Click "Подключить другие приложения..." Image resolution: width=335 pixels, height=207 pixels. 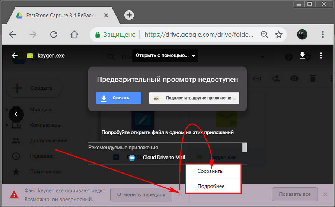tap(194, 98)
